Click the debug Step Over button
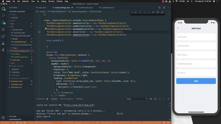This screenshot has height=124, width=221. (140, 12)
